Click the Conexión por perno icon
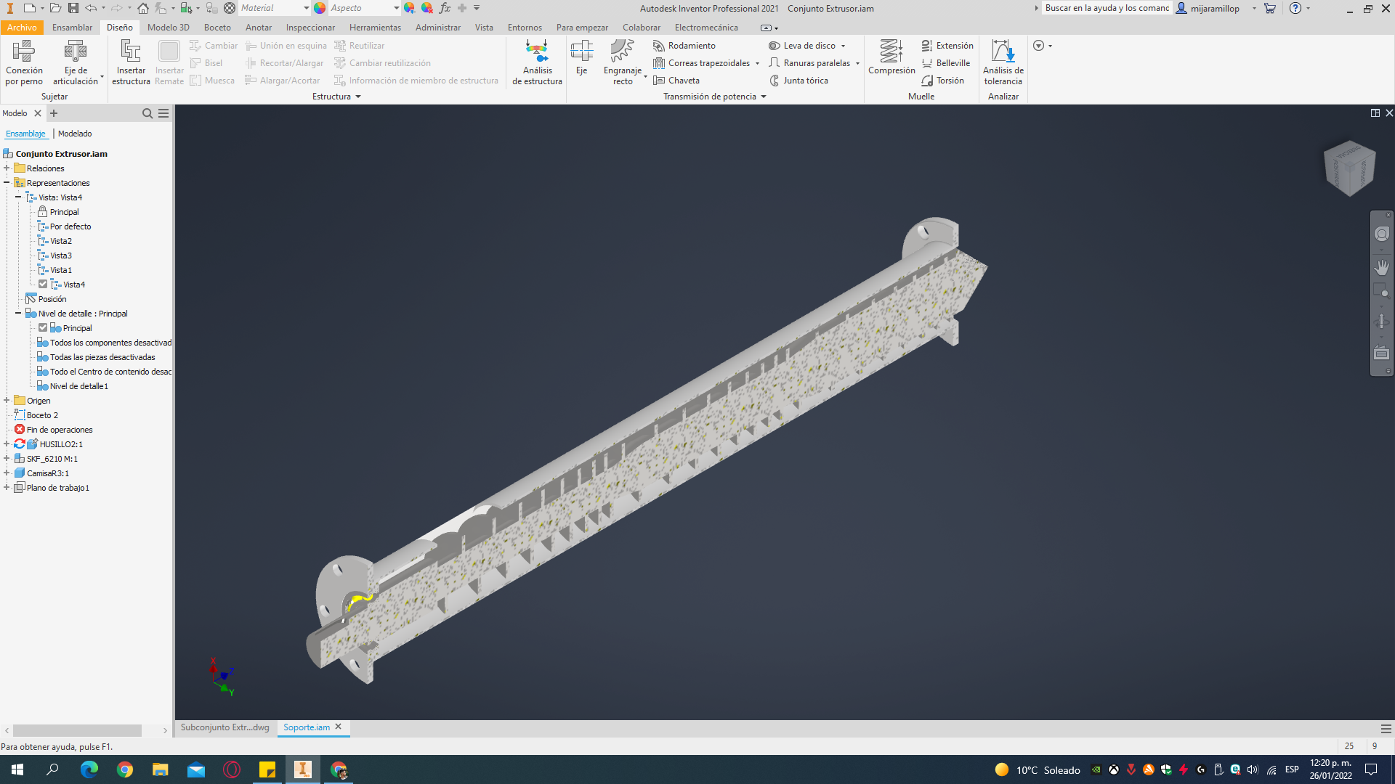 click(x=24, y=51)
